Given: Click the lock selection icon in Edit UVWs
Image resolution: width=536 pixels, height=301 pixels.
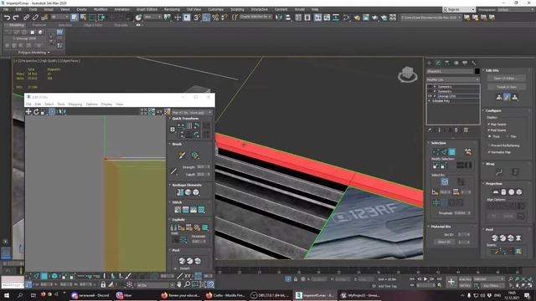Looking at the screenshot, I should (x=103, y=284).
